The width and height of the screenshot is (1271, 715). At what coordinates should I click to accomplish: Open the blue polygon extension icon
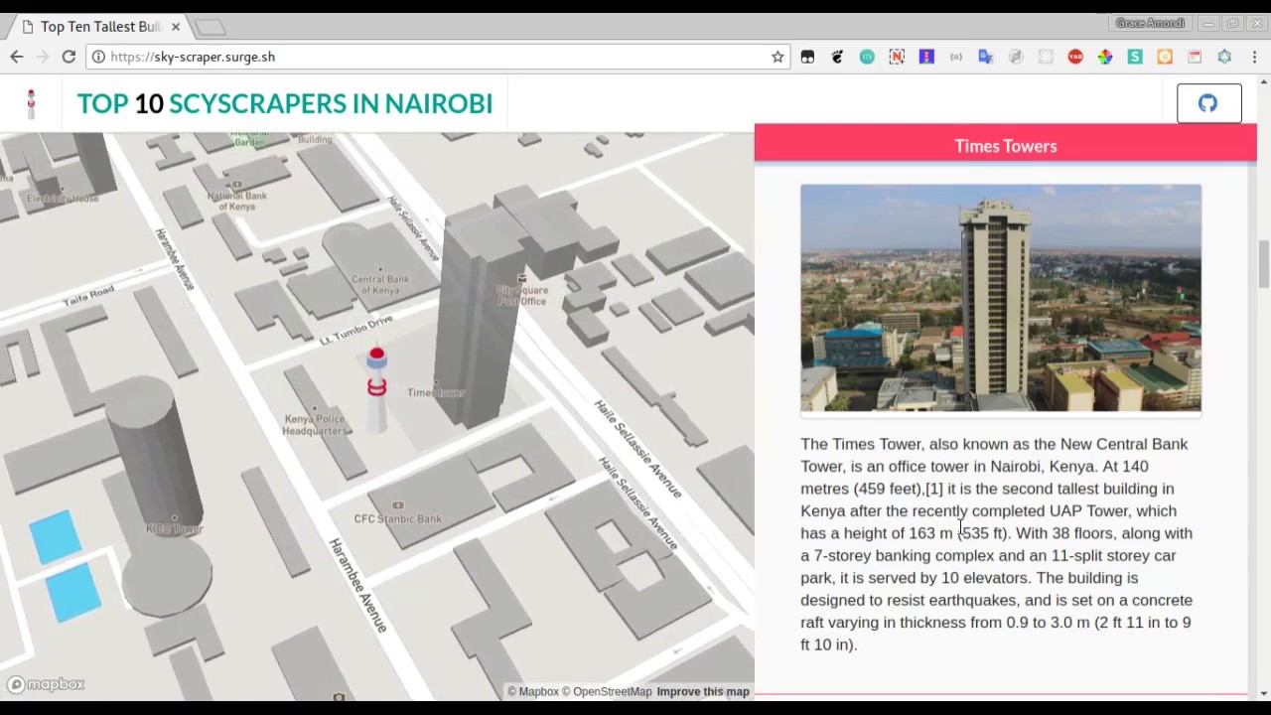pyautogui.click(x=1224, y=57)
